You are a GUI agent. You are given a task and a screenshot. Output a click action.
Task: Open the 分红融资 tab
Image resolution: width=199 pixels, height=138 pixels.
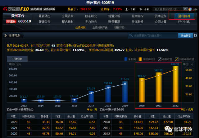[137, 21]
